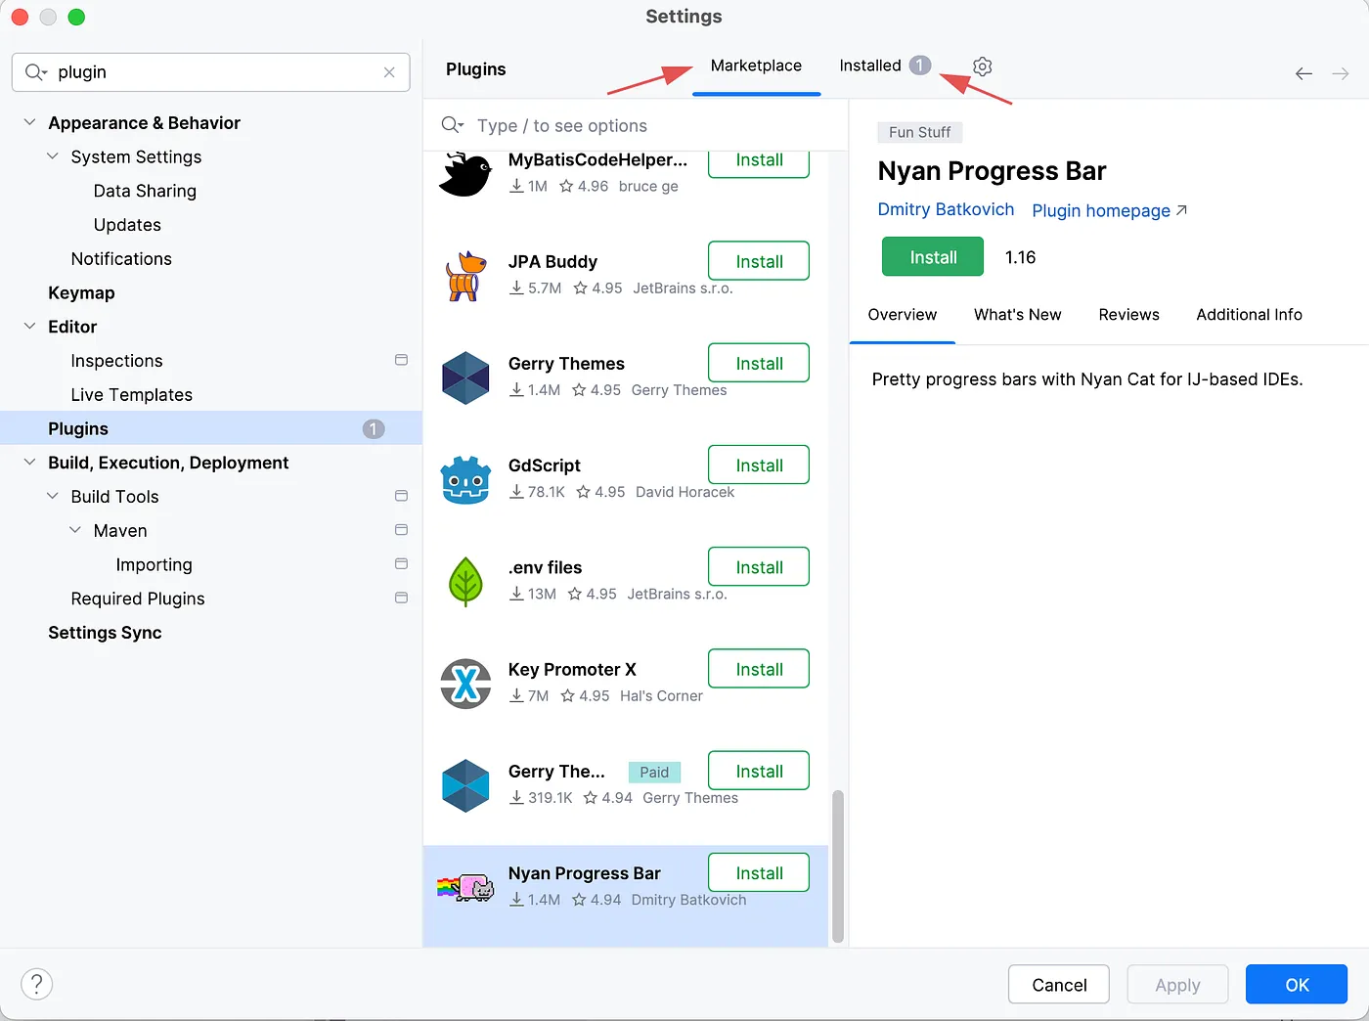
Task: Open the Reviews tab
Action: [x=1128, y=314]
